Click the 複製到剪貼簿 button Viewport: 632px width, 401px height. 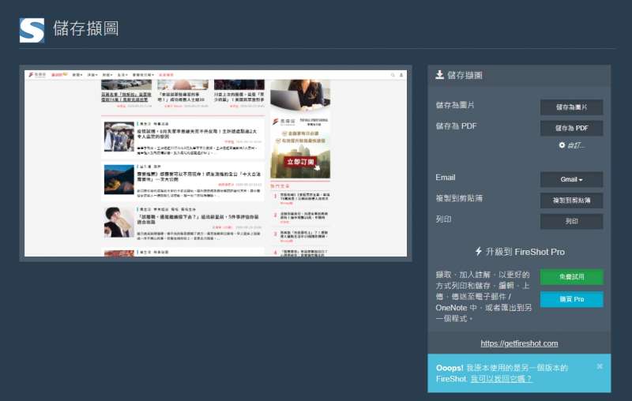coord(571,200)
